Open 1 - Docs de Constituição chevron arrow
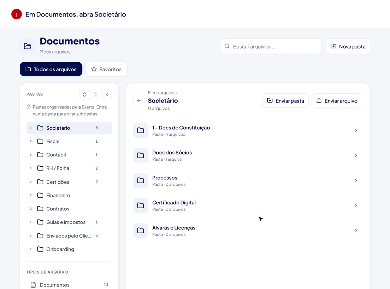 (x=356, y=131)
